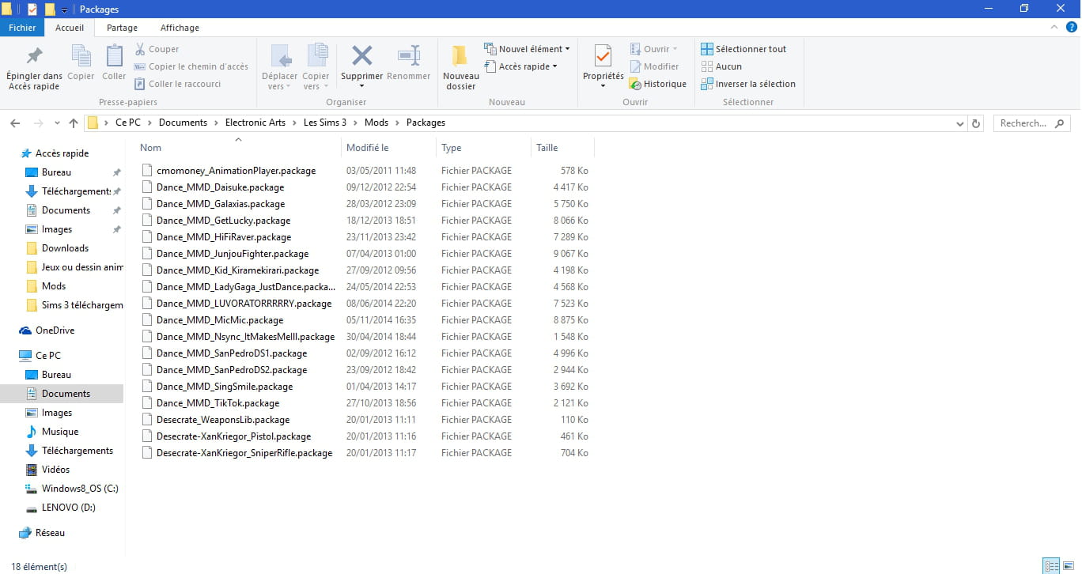The image size is (1082, 574).
Task: Collapse the ribbon with the chevron
Action: click(1054, 28)
